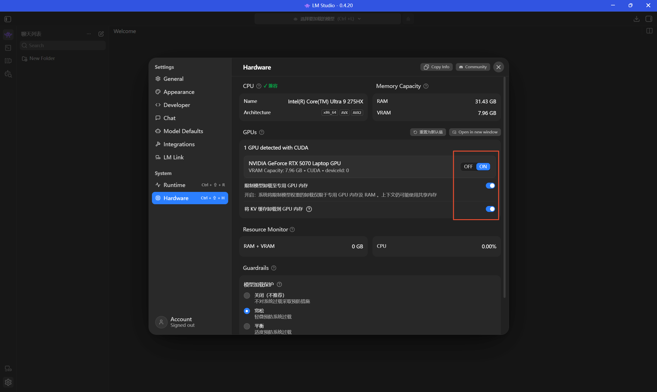Select the 平衡 radio option
This screenshot has height=392, width=657.
(x=247, y=327)
